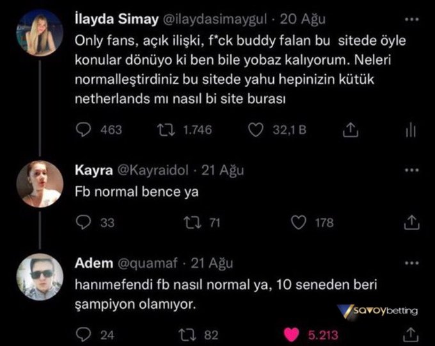View analytics for İlayda Simay's tweet

click(x=411, y=130)
